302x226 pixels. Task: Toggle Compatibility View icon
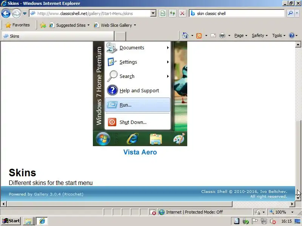coord(163,14)
